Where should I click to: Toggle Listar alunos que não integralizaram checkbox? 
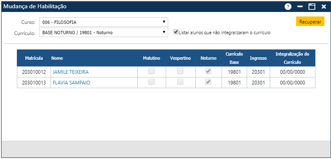tap(176, 32)
